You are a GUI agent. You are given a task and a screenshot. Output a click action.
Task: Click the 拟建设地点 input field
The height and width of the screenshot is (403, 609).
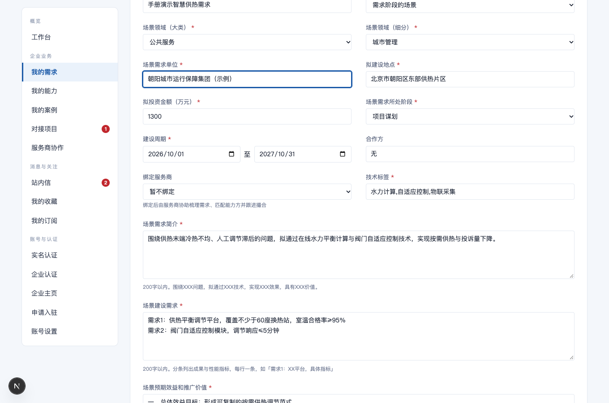tap(470, 79)
